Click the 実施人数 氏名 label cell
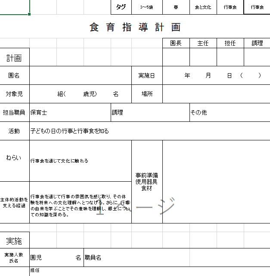 tap(15, 257)
